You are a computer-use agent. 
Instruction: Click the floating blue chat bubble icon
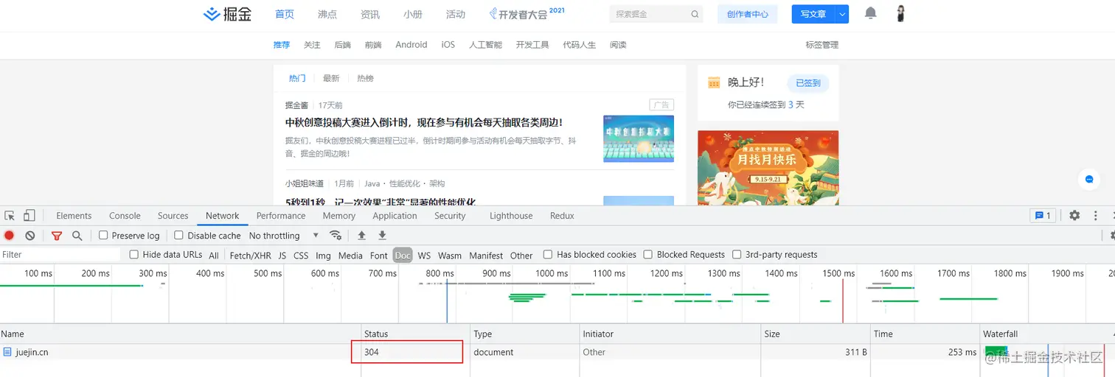pos(1088,179)
